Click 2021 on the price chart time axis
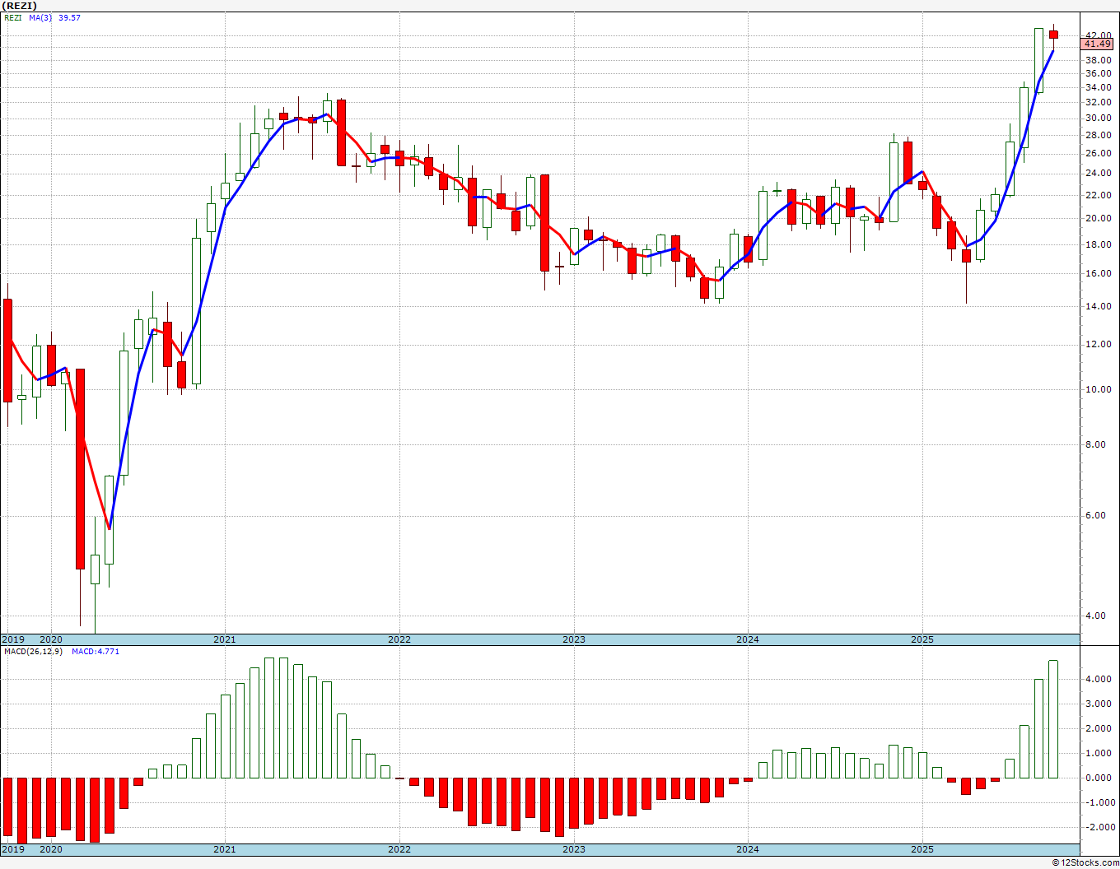The height and width of the screenshot is (869, 1120). click(x=225, y=639)
